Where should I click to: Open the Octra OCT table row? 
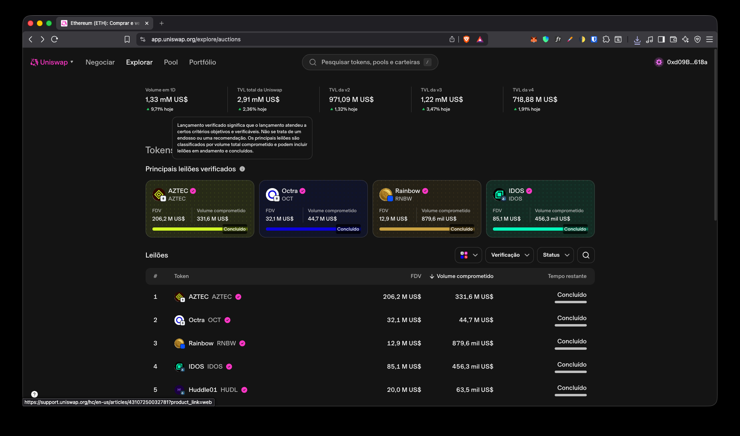tap(370, 320)
